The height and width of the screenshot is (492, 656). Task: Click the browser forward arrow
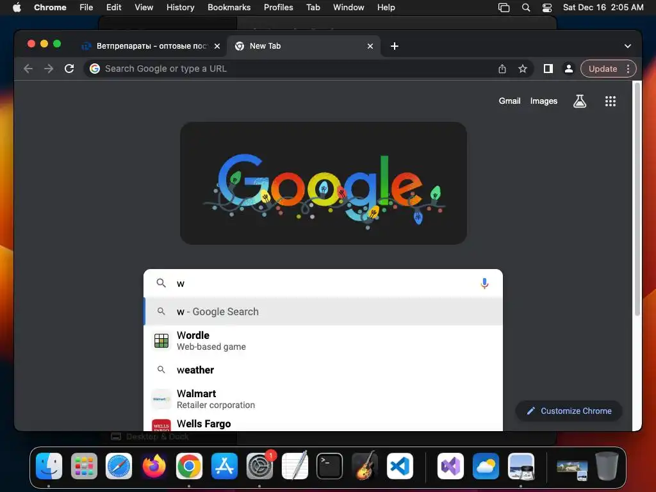pyautogui.click(x=49, y=69)
